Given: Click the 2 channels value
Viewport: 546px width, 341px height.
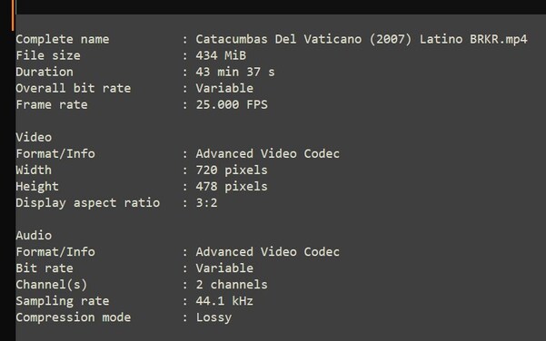Looking at the screenshot, I should click(232, 285).
